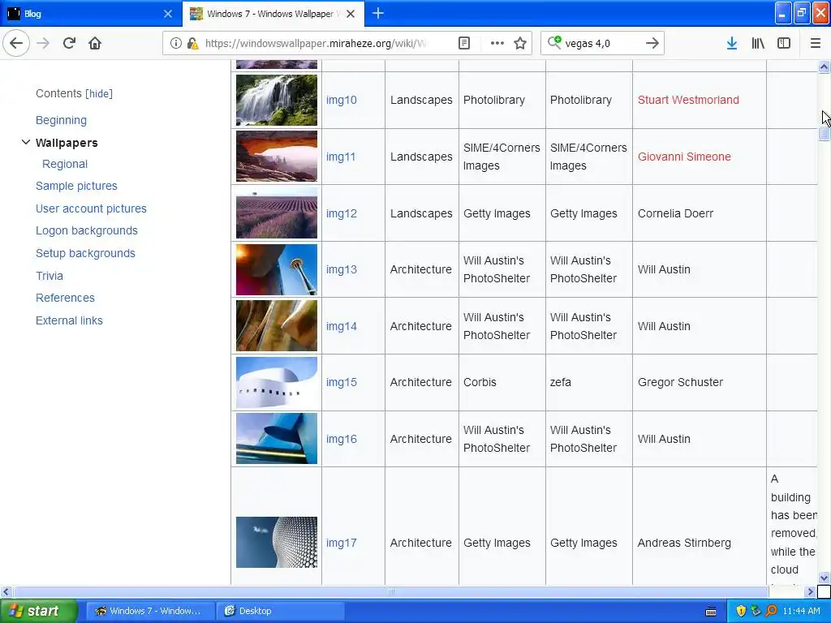View the waterfall img10 thumbnail
Image resolution: width=831 pixels, height=623 pixels.
277,100
